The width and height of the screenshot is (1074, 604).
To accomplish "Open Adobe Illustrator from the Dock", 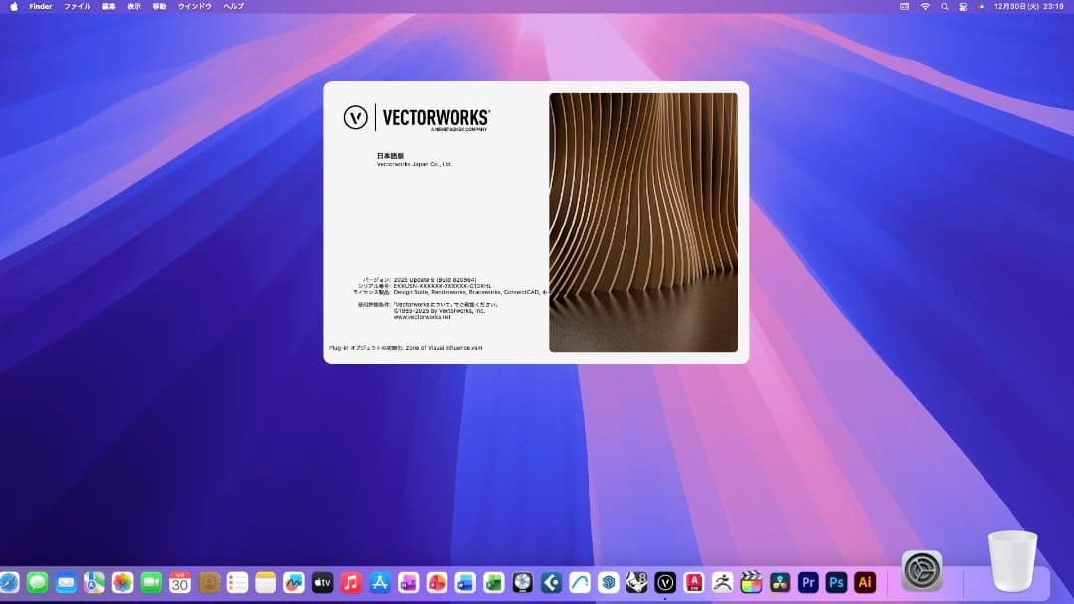I will point(862,583).
